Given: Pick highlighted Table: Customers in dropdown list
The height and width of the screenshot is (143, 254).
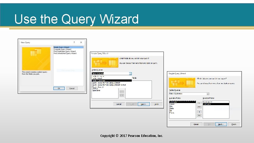Looking at the screenshot, I should coord(112,81).
